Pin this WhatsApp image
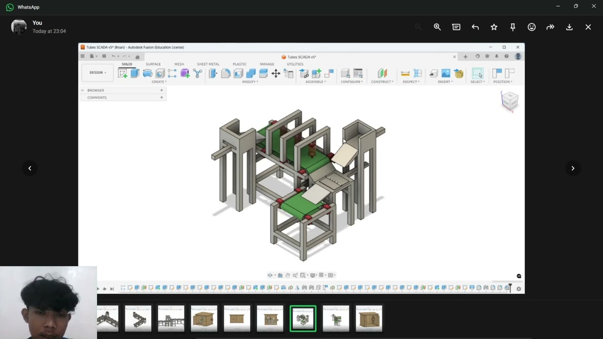Viewport: 603px width, 339px height. tap(513, 27)
